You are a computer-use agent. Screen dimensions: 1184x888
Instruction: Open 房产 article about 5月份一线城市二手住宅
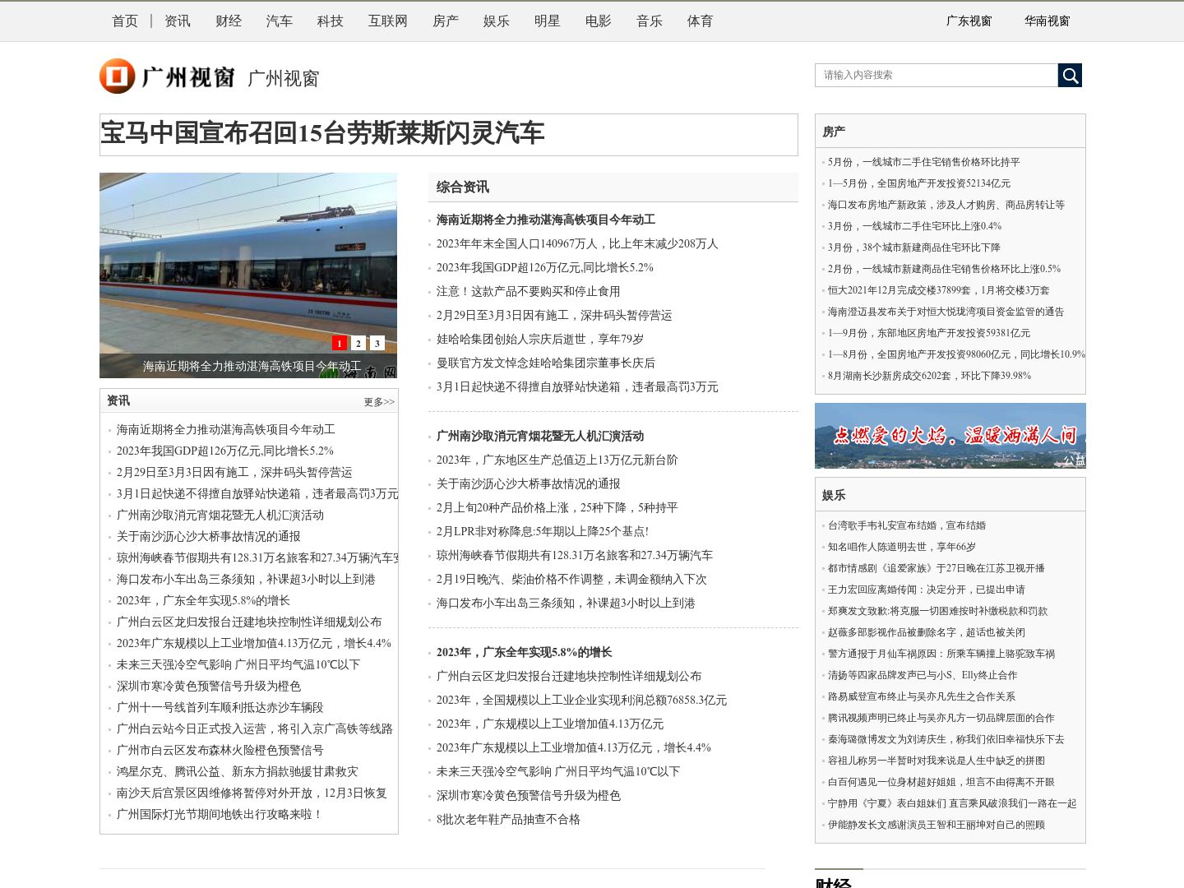pos(923,162)
